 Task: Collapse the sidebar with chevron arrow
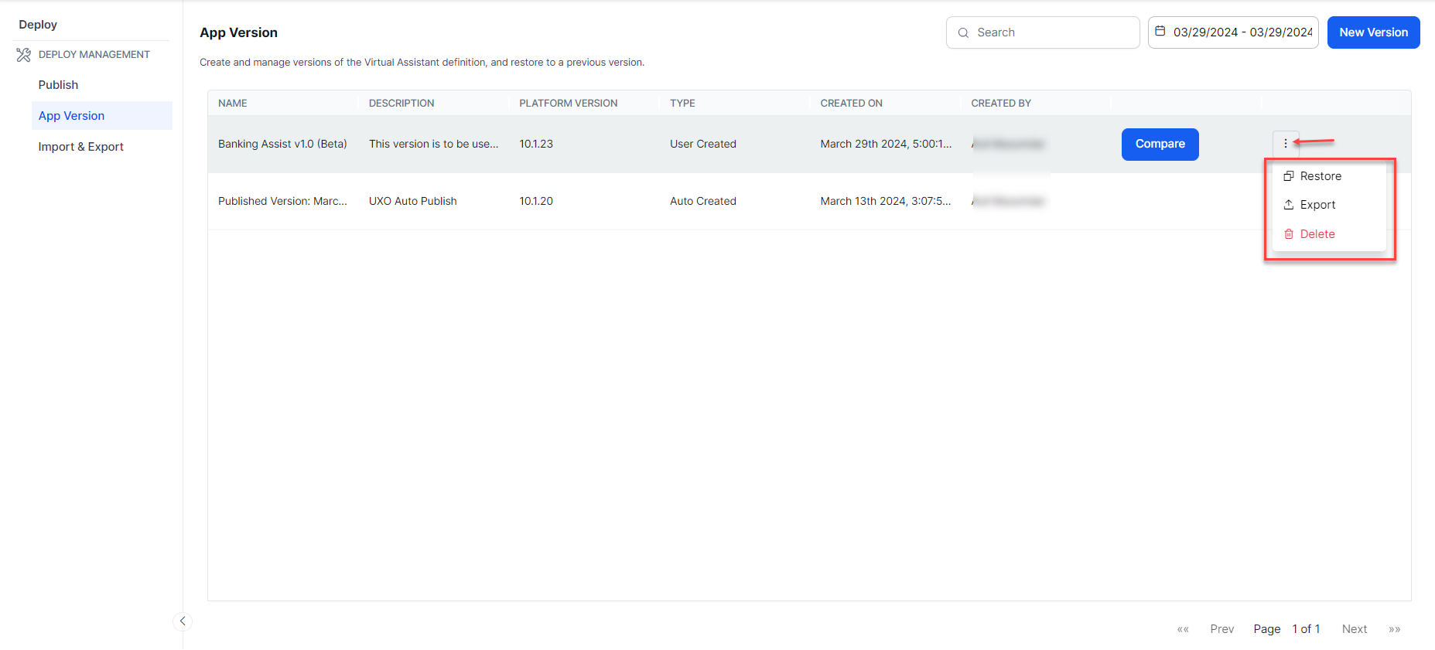pyautogui.click(x=183, y=621)
